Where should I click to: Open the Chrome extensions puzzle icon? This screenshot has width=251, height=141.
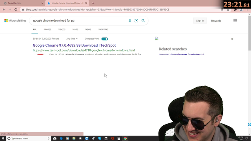point(235,9)
